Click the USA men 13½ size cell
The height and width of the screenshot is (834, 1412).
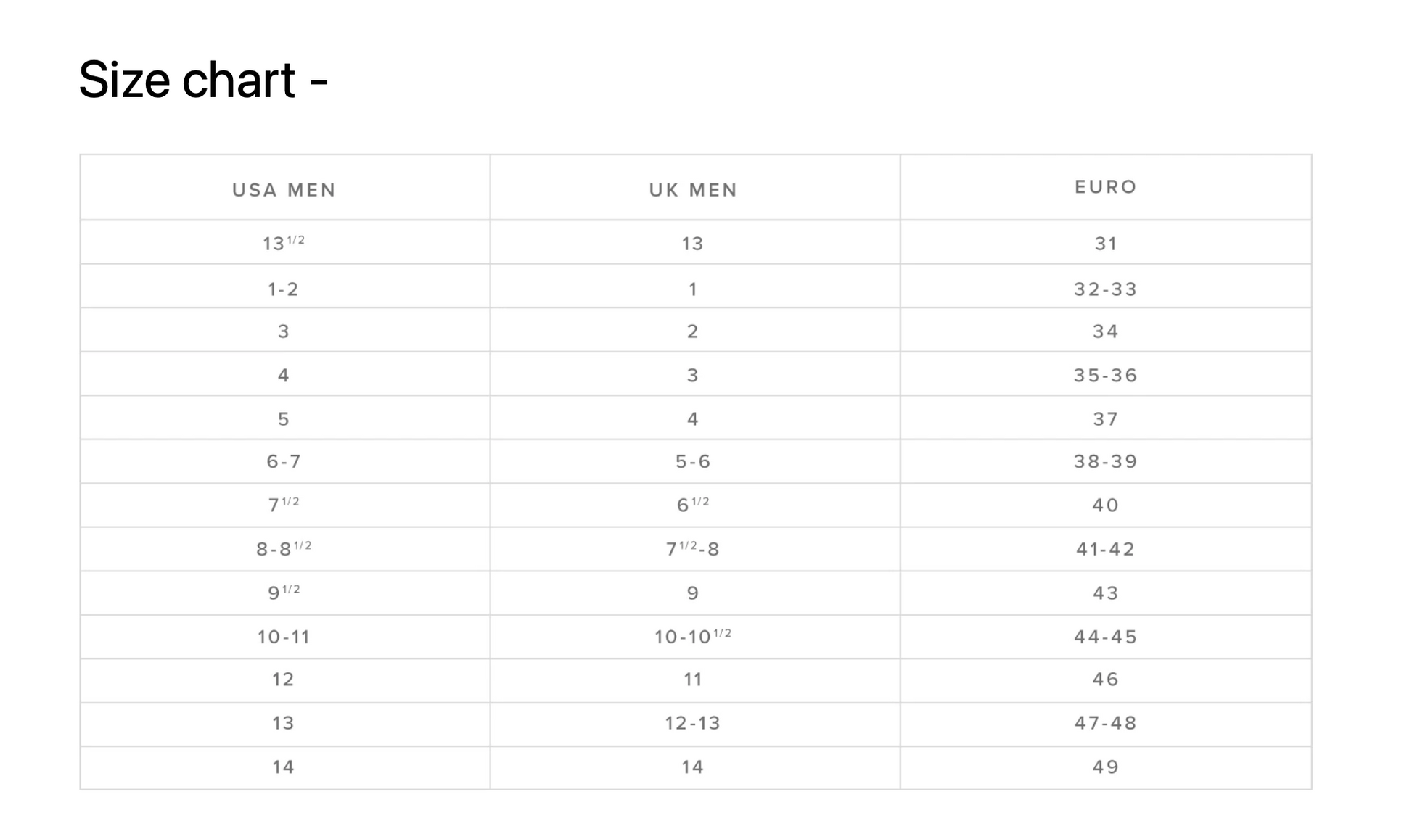[284, 243]
